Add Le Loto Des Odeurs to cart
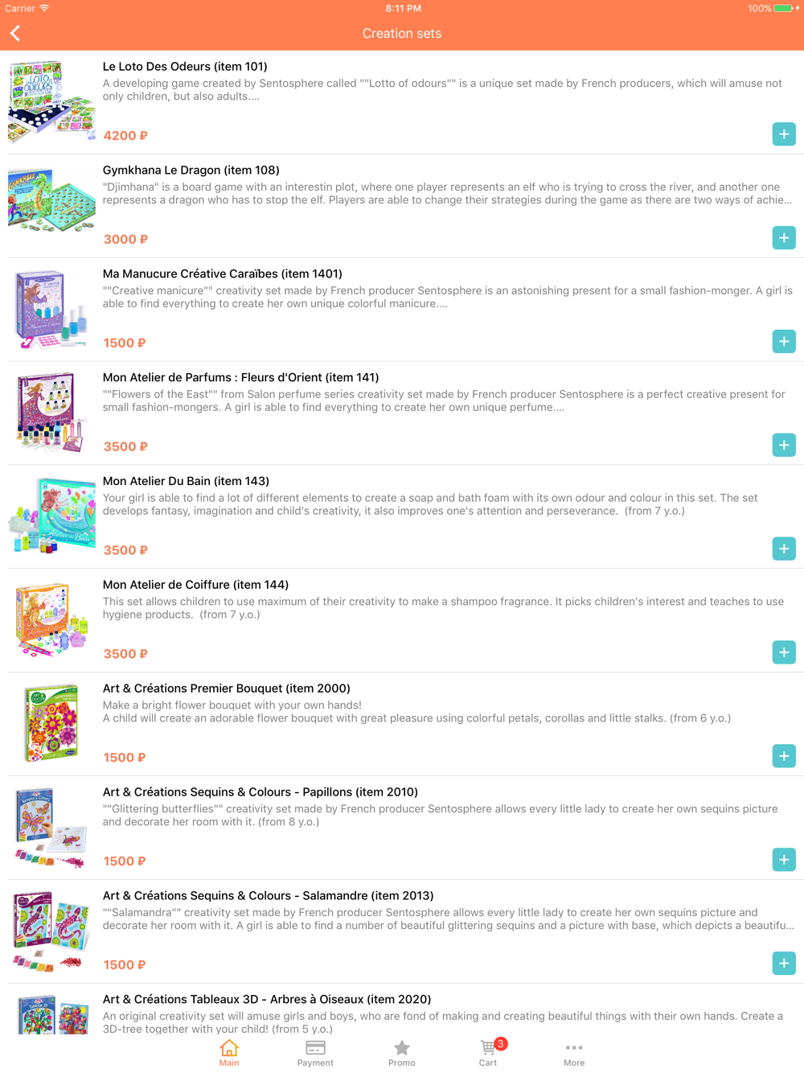 click(x=784, y=134)
